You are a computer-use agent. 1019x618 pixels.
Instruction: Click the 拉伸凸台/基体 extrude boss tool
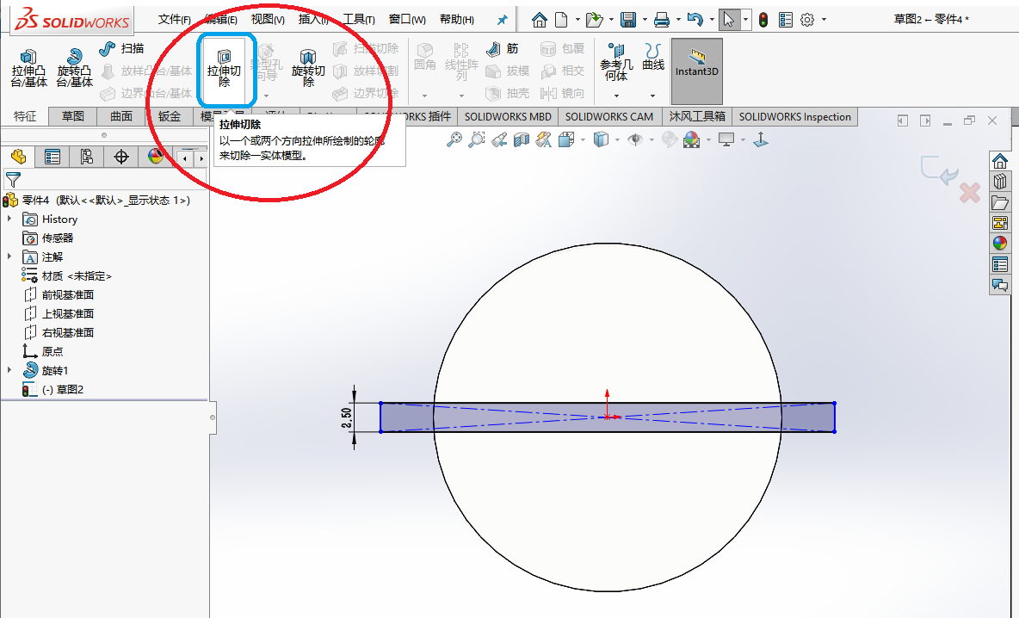(x=28, y=68)
